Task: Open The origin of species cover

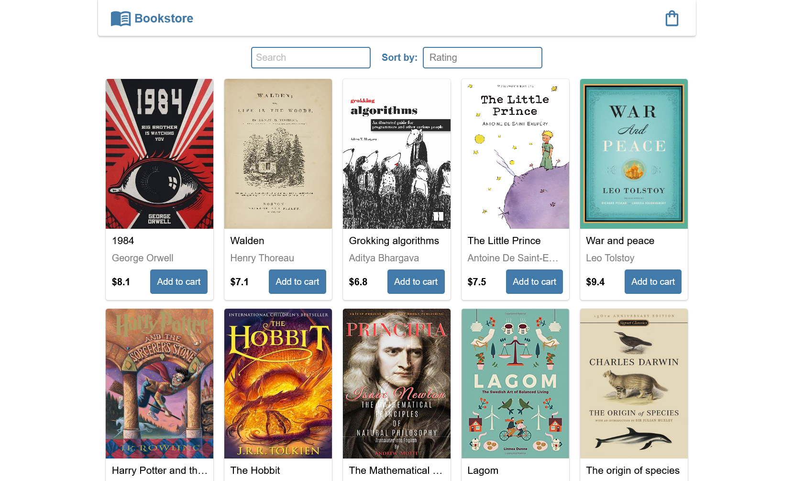Action: [634, 383]
